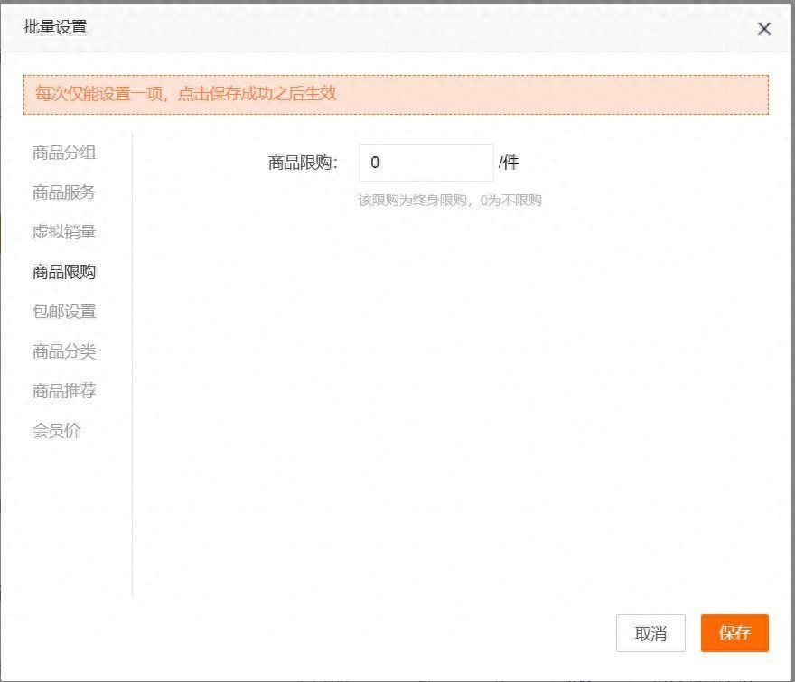Screen dimensions: 795x682
Task: Close the 批量设置 dialog with the X icon
Action: pos(764,29)
